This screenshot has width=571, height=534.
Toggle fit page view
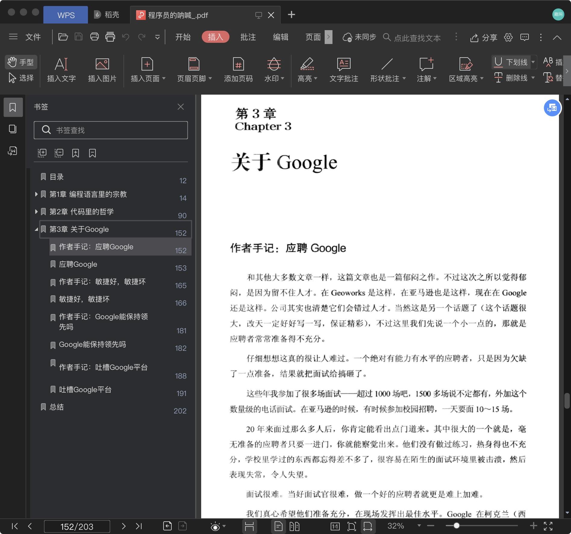tap(351, 526)
